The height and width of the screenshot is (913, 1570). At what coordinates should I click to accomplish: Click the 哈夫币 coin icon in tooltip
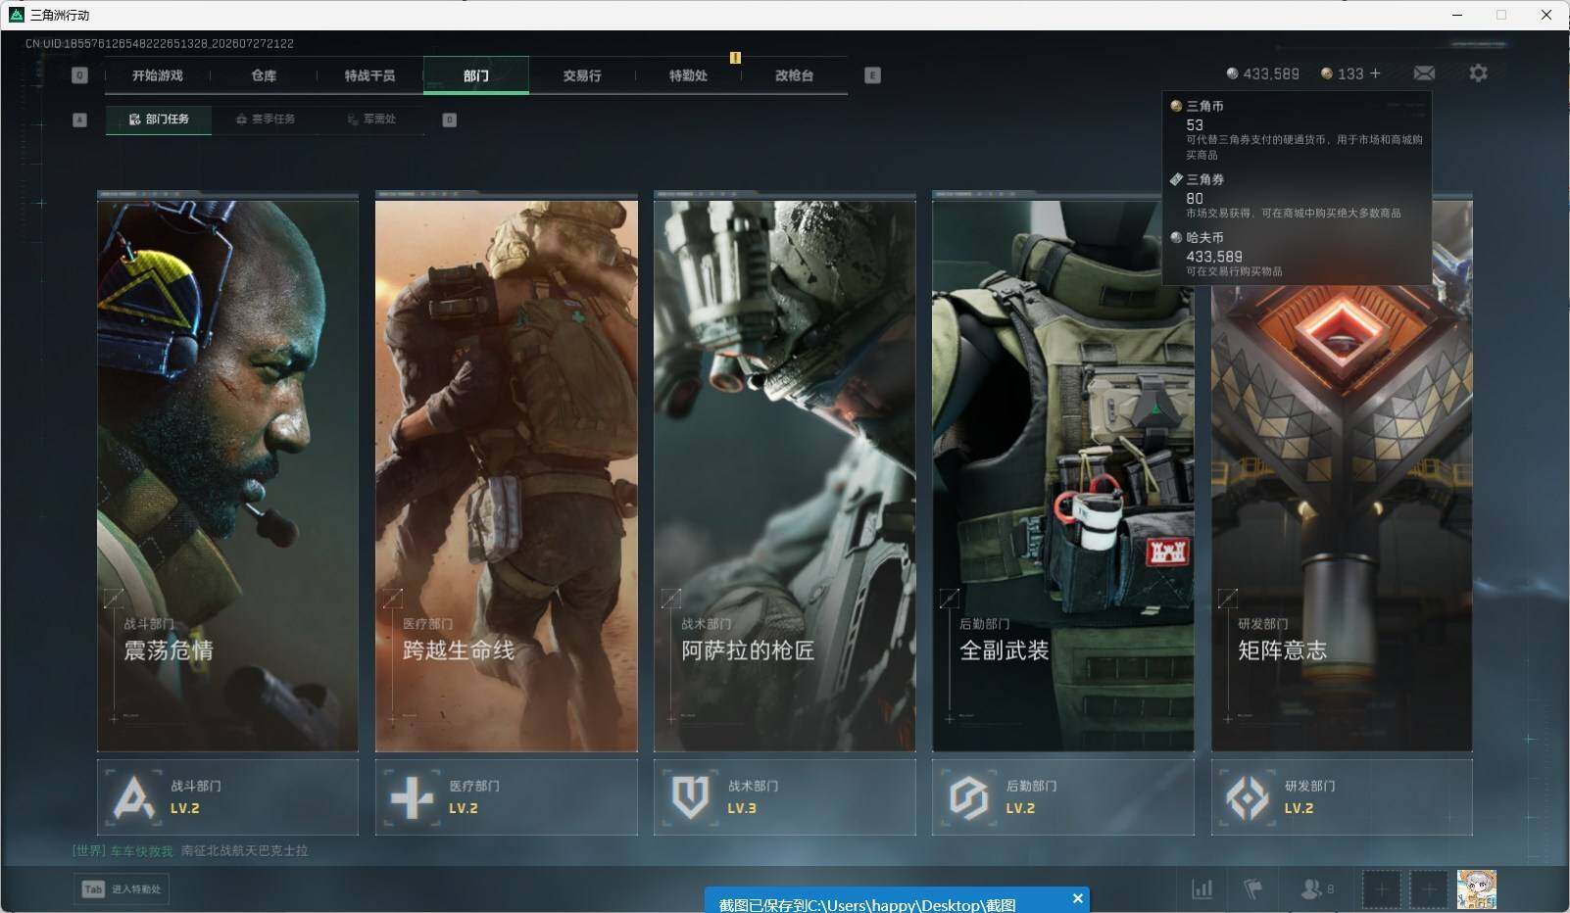coord(1176,237)
